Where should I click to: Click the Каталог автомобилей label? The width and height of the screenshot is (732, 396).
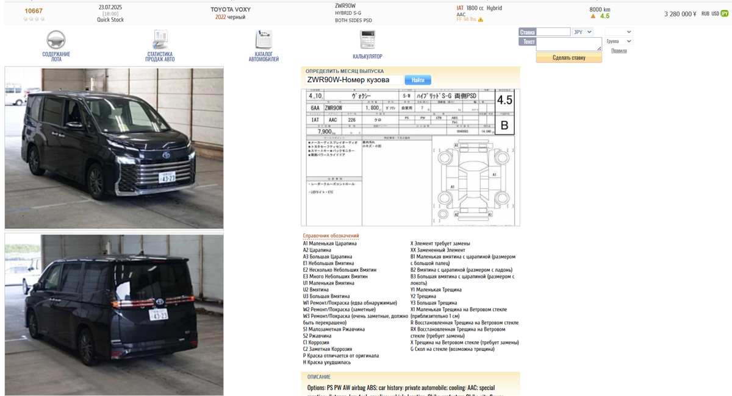(264, 57)
